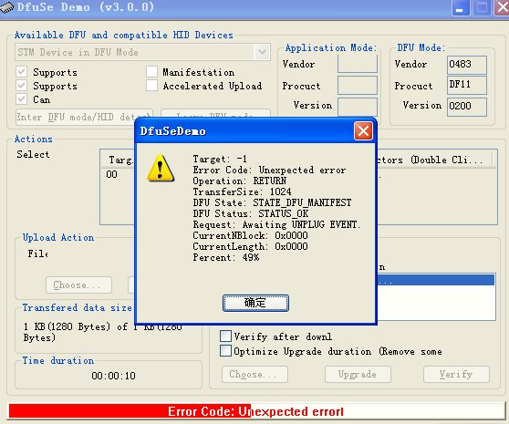
Task: Toggle the first Supports checkbox
Action: pos(21,72)
